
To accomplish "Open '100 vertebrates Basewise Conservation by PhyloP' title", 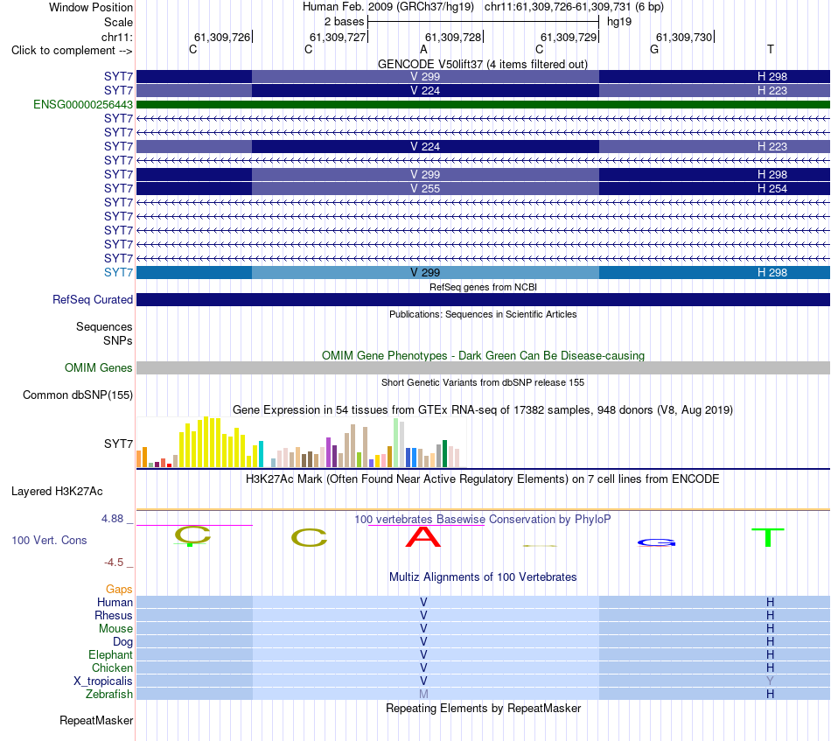I will (x=482, y=520).
